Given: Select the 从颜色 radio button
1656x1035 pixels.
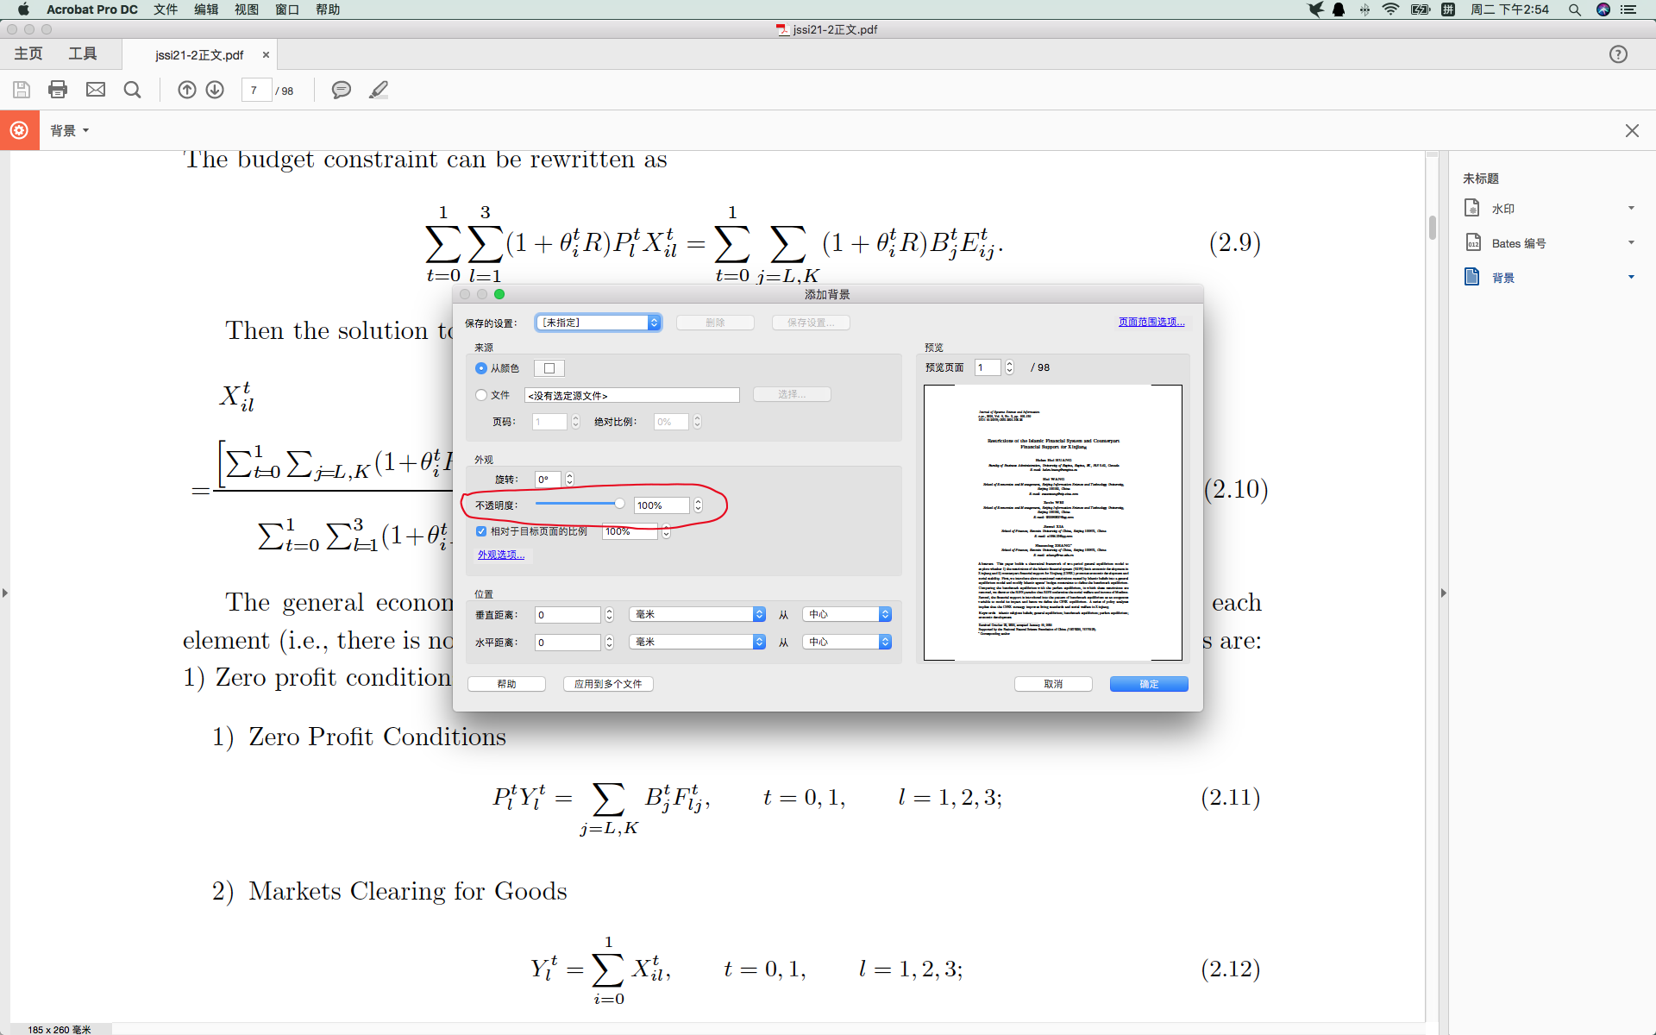Looking at the screenshot, I should pyautogui.click(x=481, y=368).
